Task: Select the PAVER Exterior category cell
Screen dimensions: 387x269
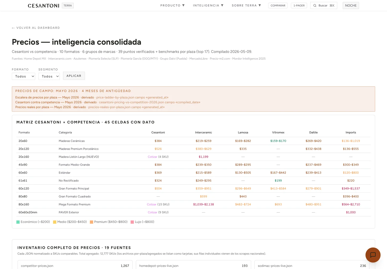Action: coord(69,213)
